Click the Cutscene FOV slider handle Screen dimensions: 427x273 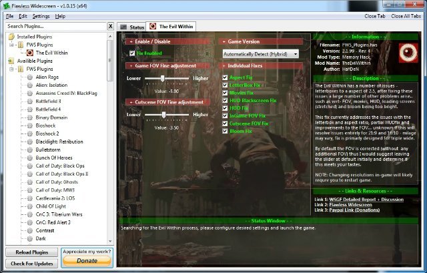(x=163, y=115)
